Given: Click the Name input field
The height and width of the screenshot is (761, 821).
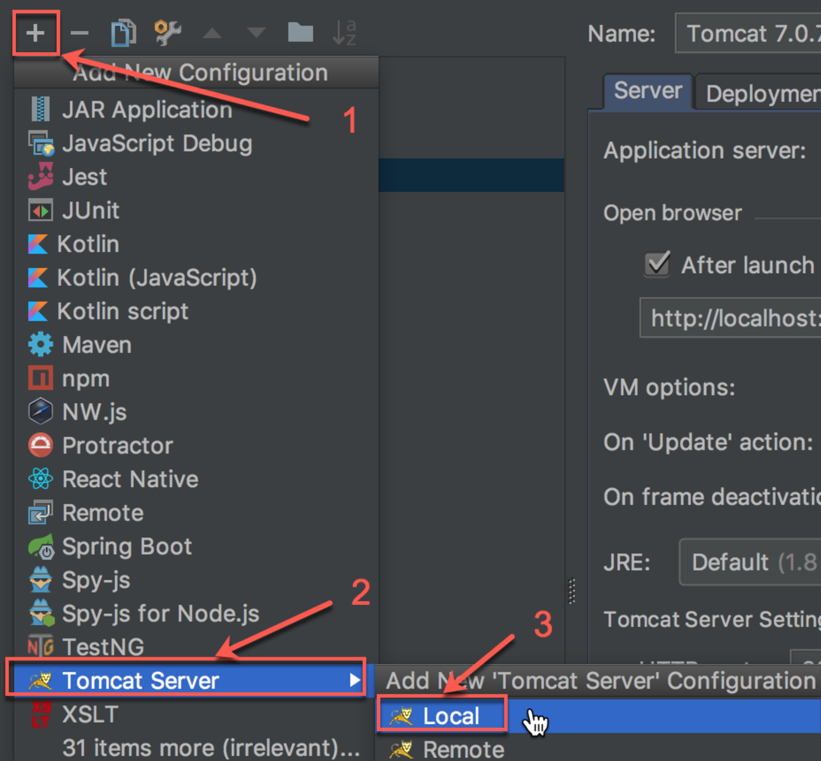Looking at the screenshot, I should (747, 33).
